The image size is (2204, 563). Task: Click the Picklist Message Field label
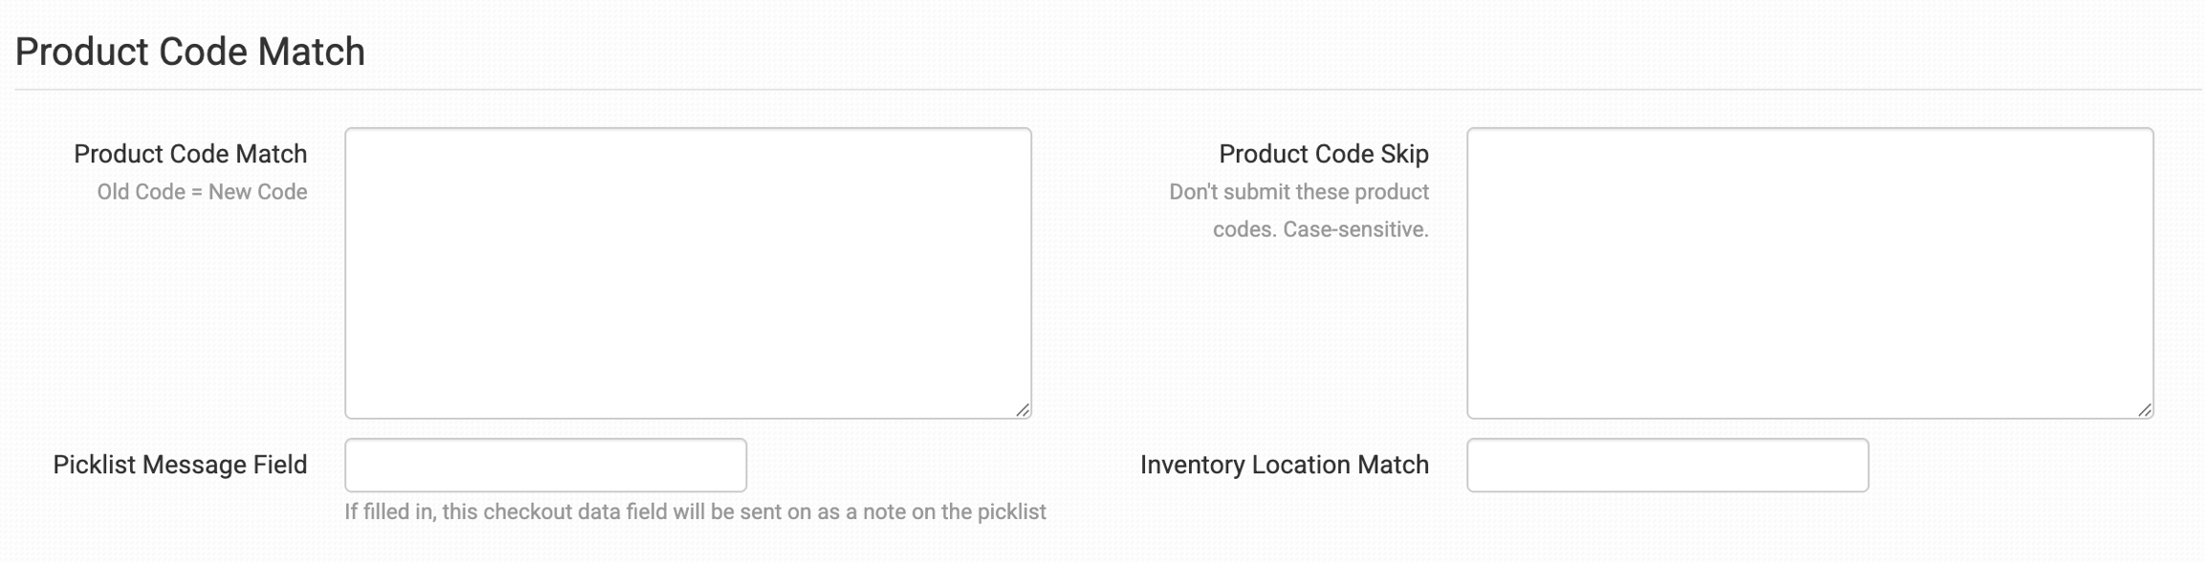180,466
